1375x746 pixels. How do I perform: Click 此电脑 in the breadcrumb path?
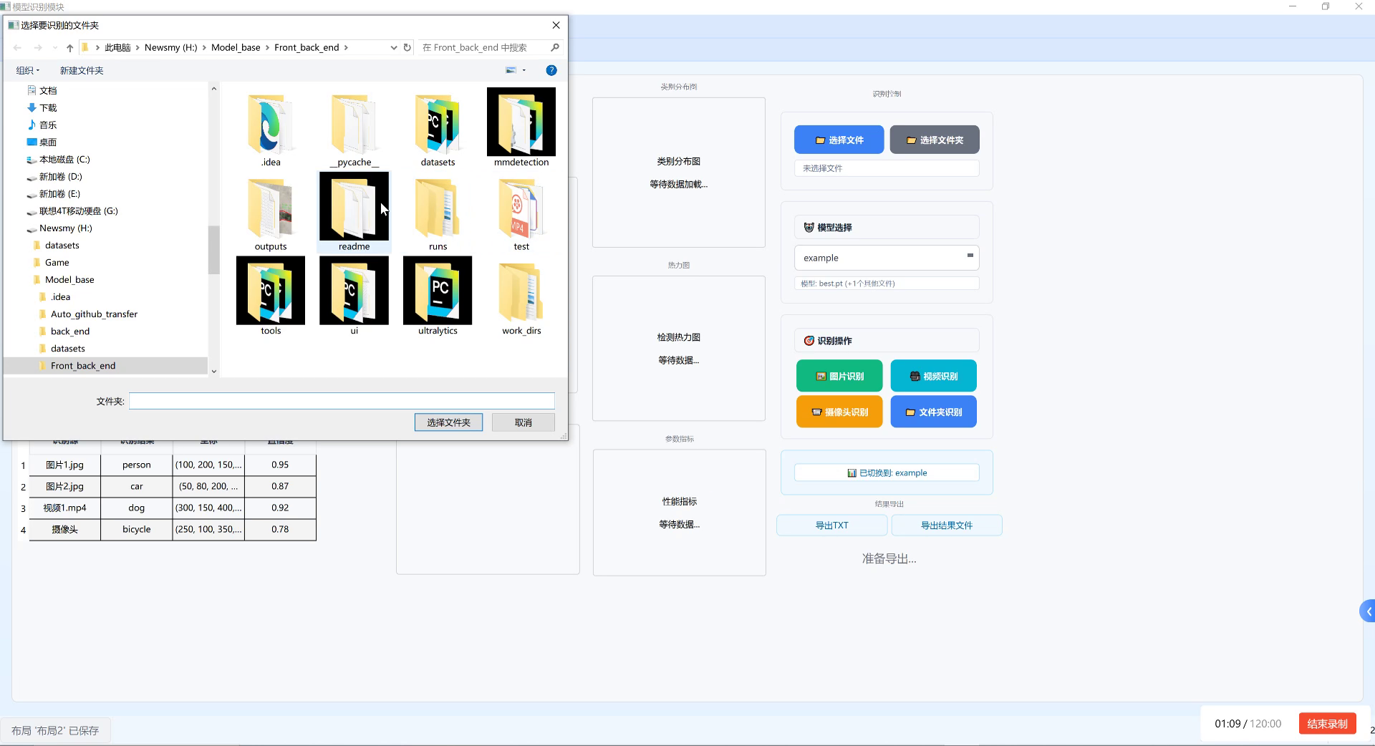click(117, 47)
